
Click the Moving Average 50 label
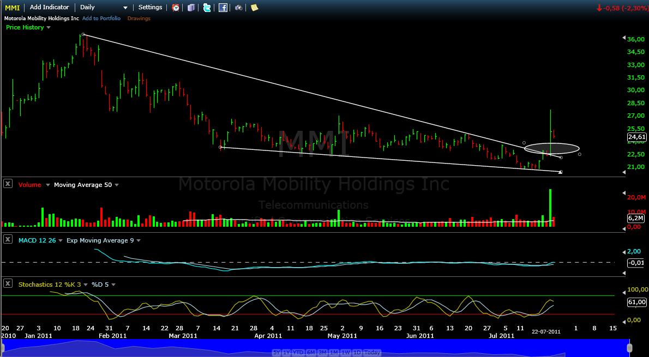tap(83, 185)
